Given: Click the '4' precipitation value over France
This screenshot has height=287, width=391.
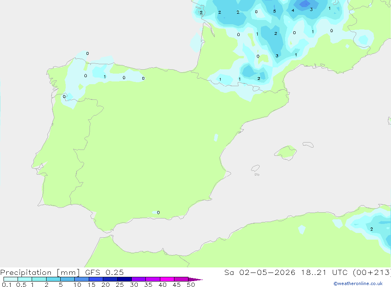Looking at the screenshot, I should (x=293, y=11).
